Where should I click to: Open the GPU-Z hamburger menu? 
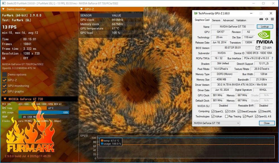pyautogui.click(x=272, y=19)
